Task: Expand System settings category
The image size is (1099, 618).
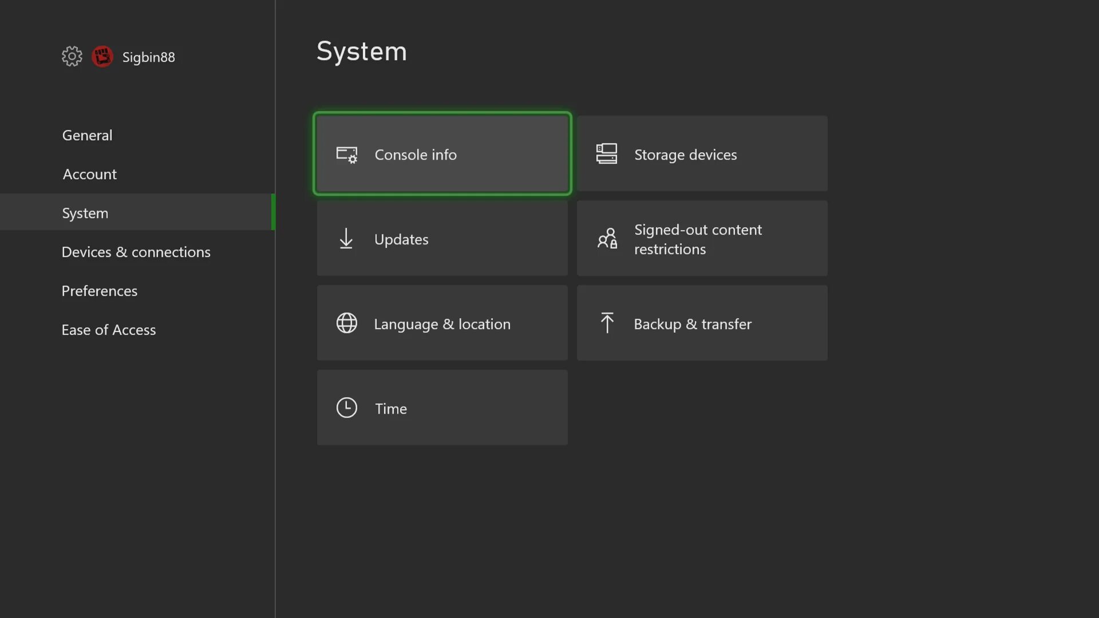Action: (x=85, y=212)
